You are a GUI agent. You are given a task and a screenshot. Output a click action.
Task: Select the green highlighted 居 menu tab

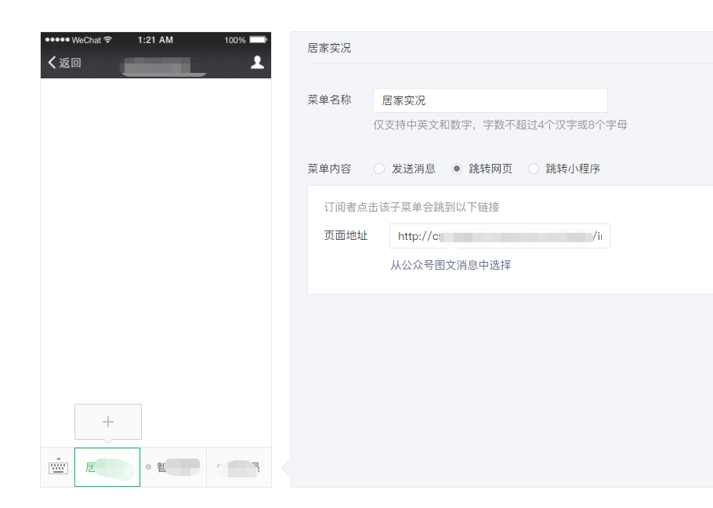tap(107, 467)
